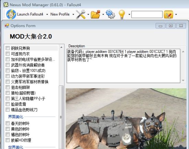Click the open folder icon in toolbar

point(96,14)
